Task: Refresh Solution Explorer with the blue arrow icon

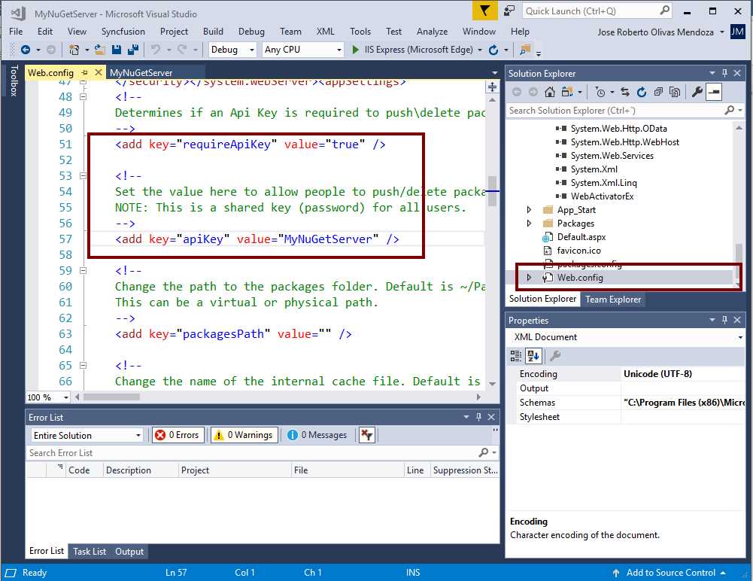Action: click(642, 92)
